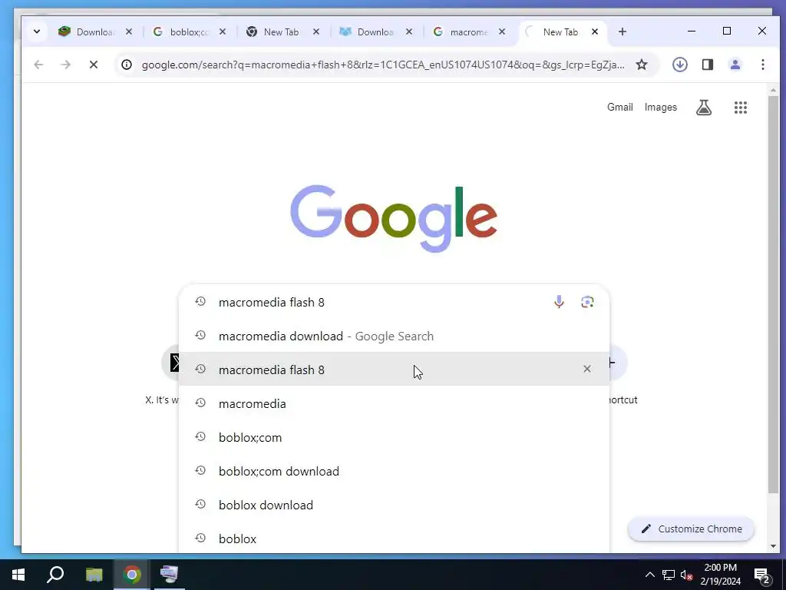
Task: Start voice search with microphone
Action: pos(559,301)
